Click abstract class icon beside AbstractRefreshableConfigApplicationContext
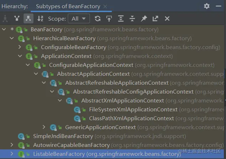The width and height of the screenshot is (226, 159). point(61,92)
